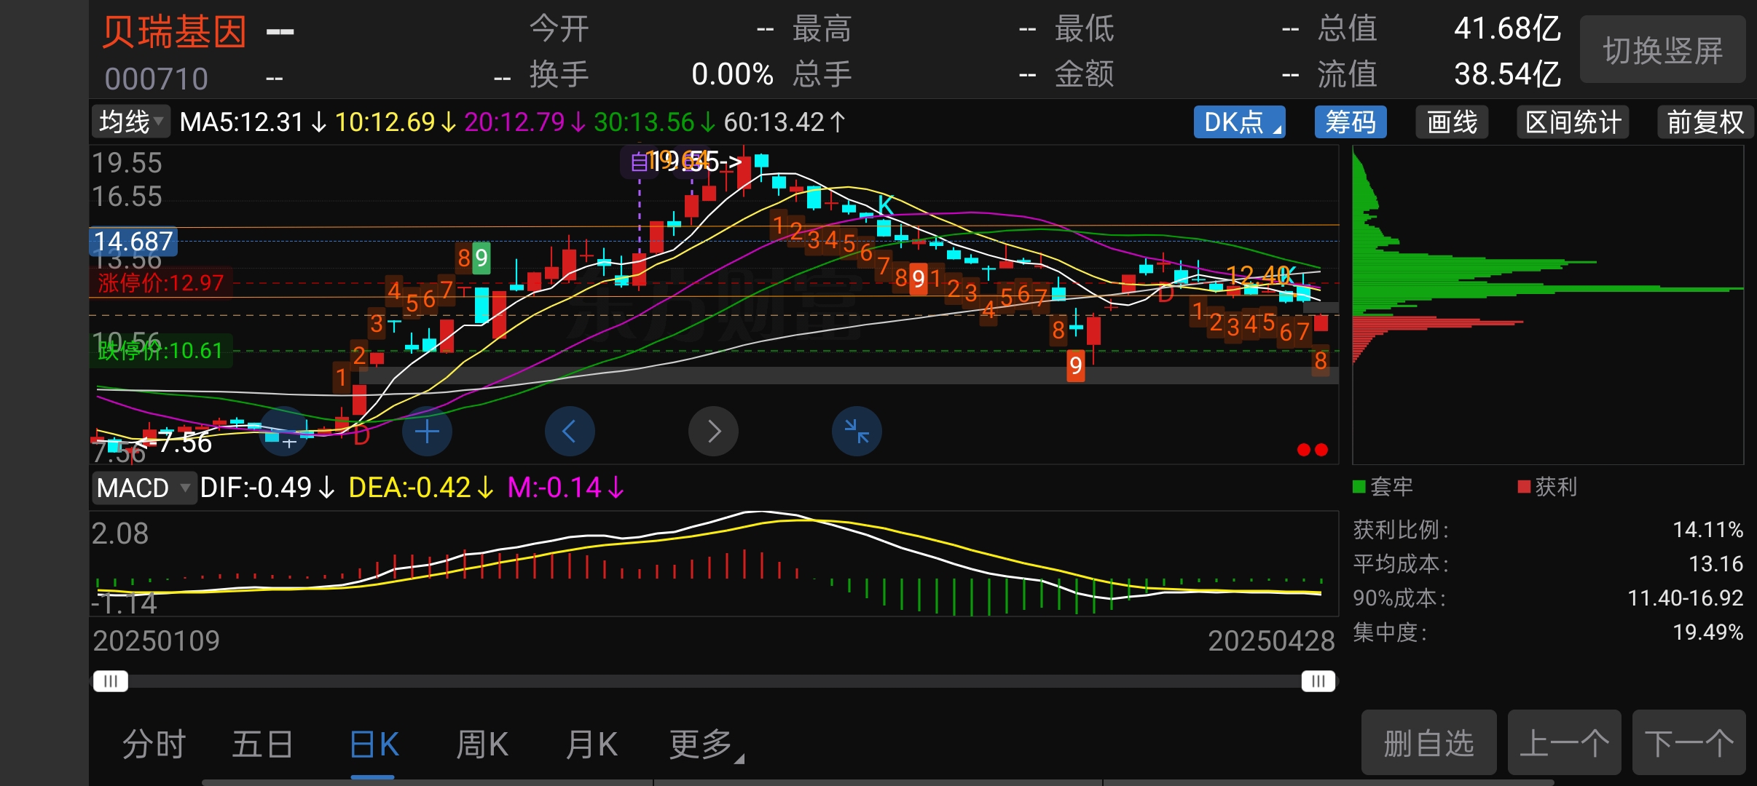Click the date range scrollbar track
This screenshot has width=1757, height=786.
tap(714, 681)
